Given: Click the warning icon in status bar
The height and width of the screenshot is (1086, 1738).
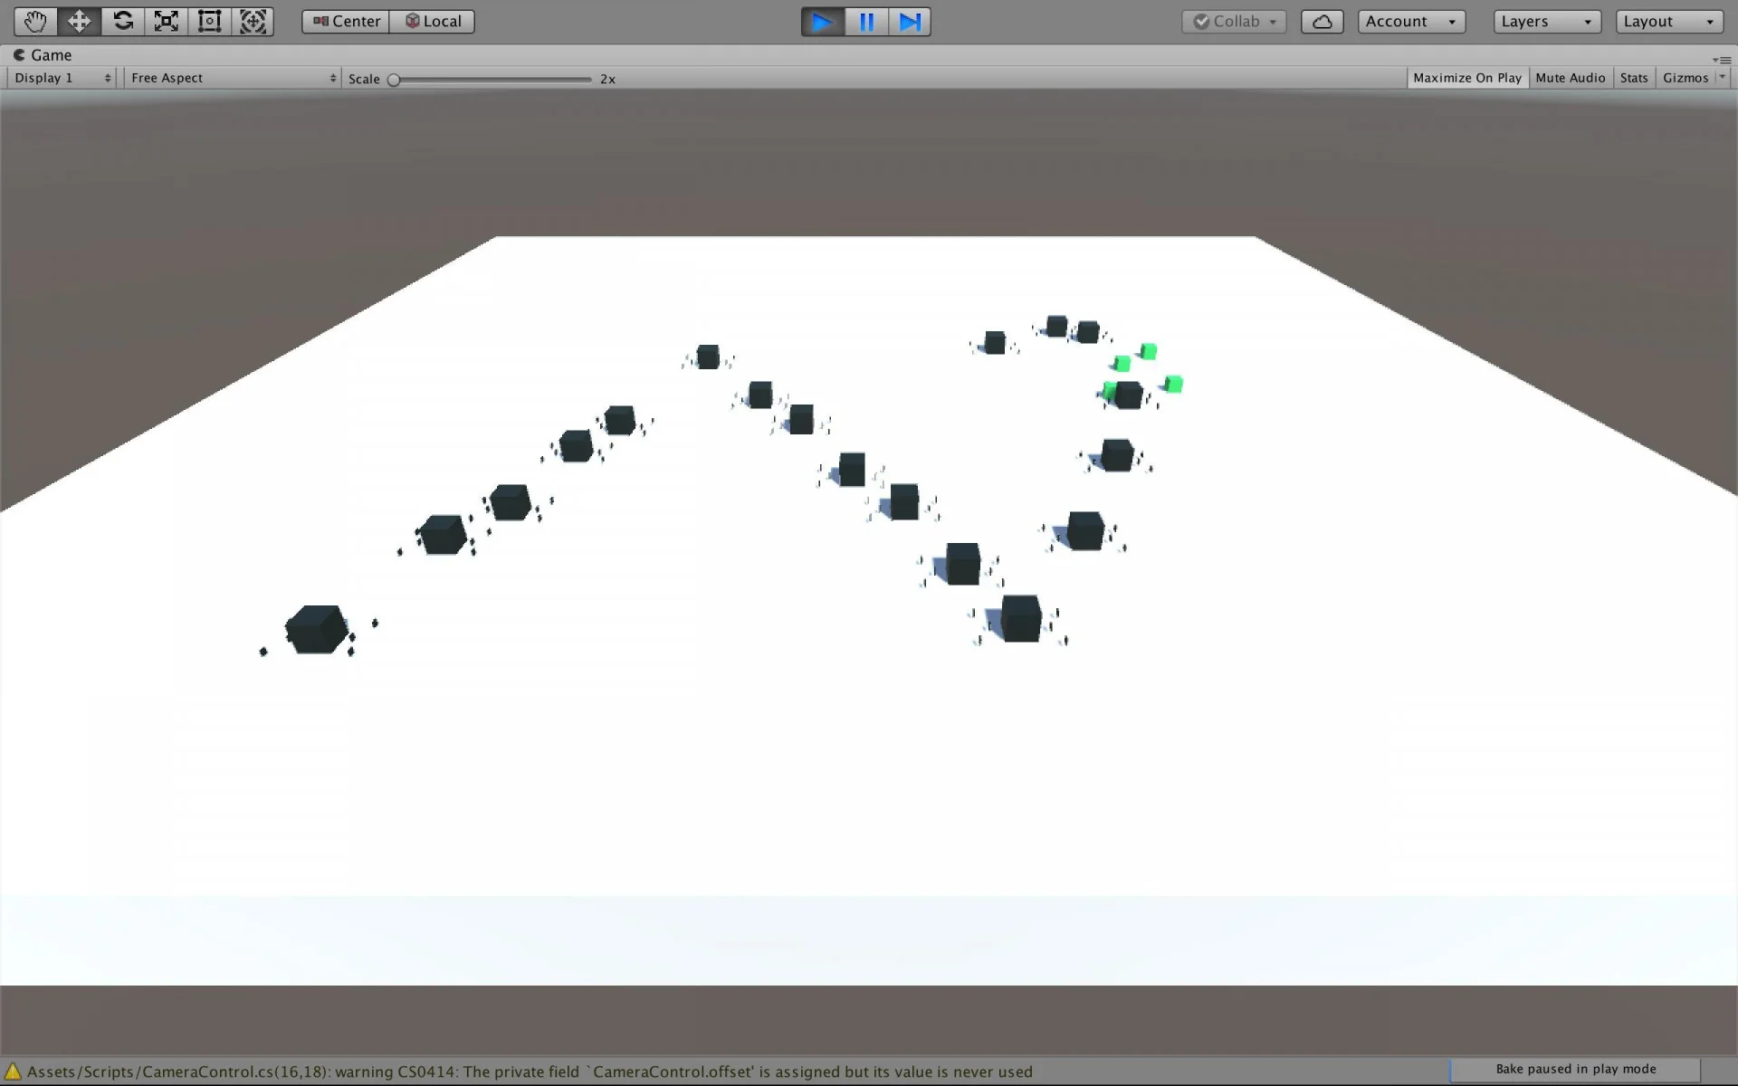Looking at the screenshot, I should 13,1072.
